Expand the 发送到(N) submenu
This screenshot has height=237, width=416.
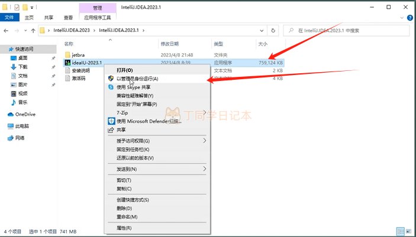(157, 169)
